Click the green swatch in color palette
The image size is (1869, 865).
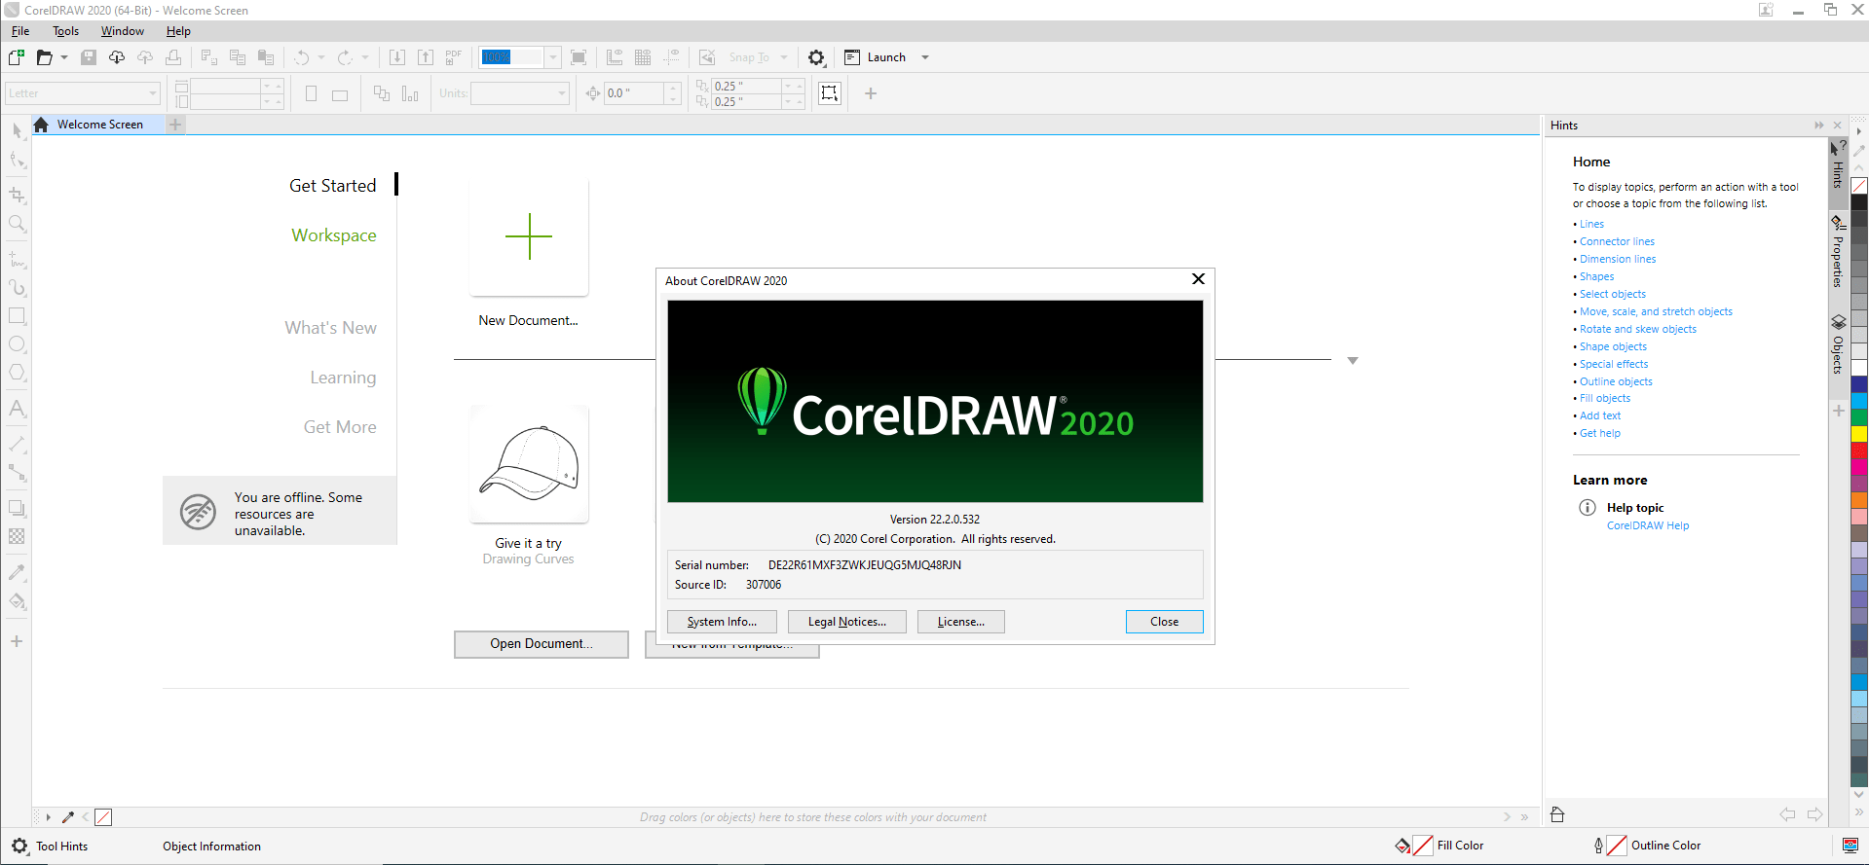(1859, 416)
